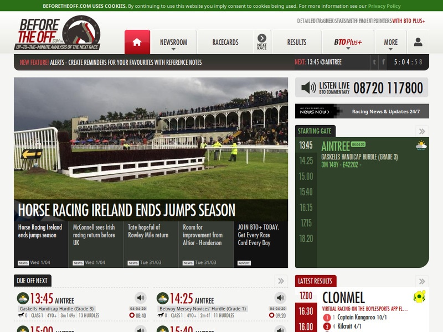The image size is (443, 332).
Task: Open the BTO Plus+ dropdown menu
Action: [348, 43]
